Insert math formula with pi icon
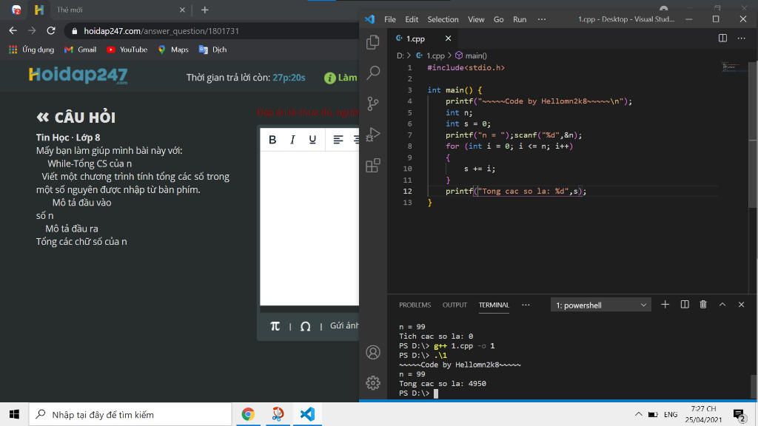758x426 pixels. coord(275,326)
